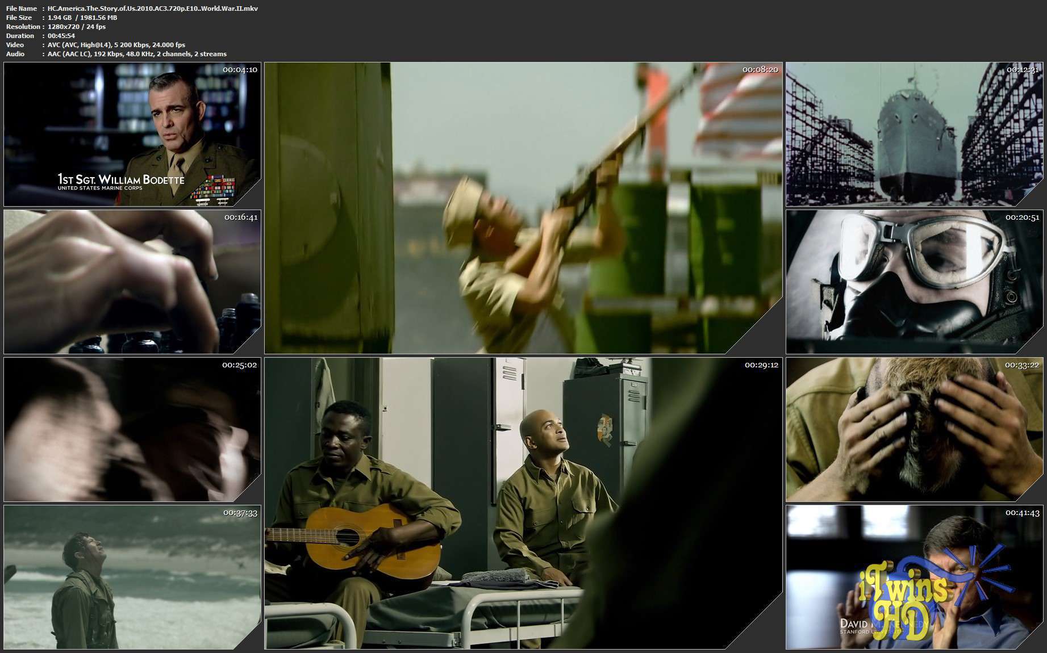This screenshot has height=653, width=1047.
Task: Click the 00:41:43 timestamp label
Action: point(1023,512)
